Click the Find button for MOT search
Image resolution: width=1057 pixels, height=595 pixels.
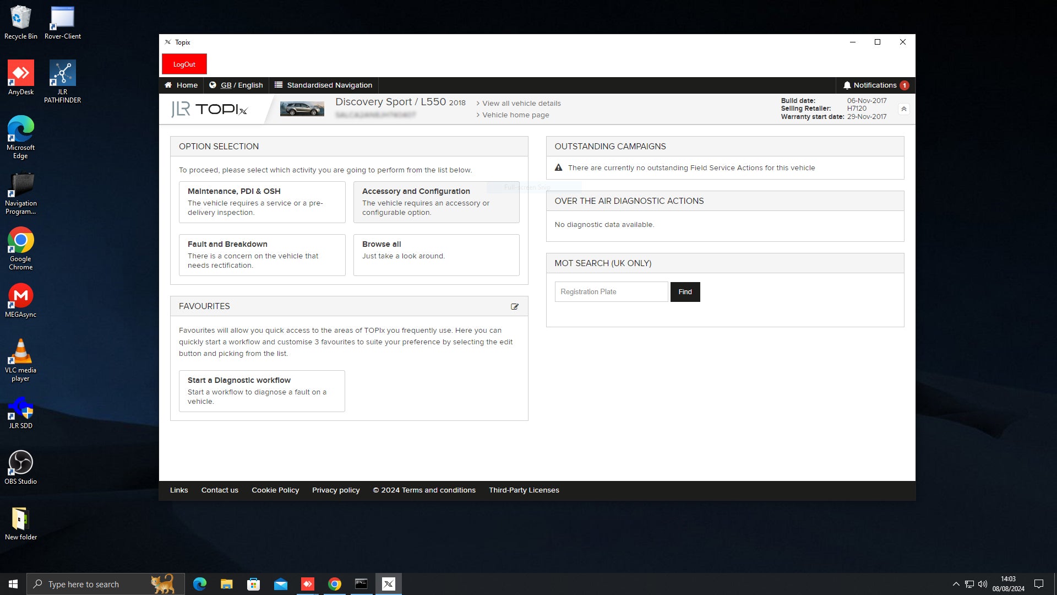pos(685,292)
